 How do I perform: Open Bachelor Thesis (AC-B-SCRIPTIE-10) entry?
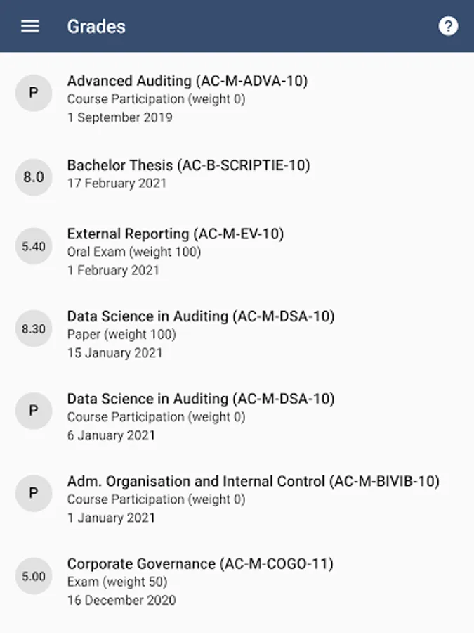(x=188, y=165)
